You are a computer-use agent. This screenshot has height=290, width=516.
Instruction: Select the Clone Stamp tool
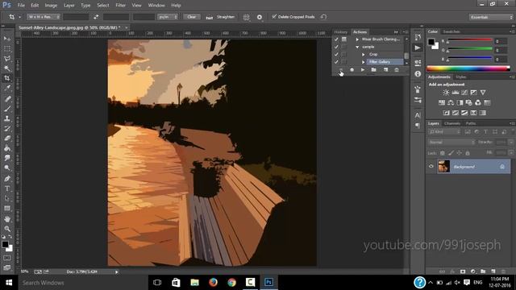pyautogui.click(x=7, y=118)
